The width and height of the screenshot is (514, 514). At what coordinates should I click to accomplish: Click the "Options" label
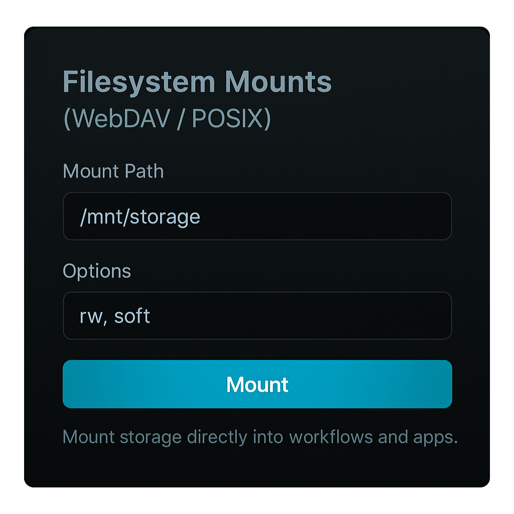coord(96,271)
